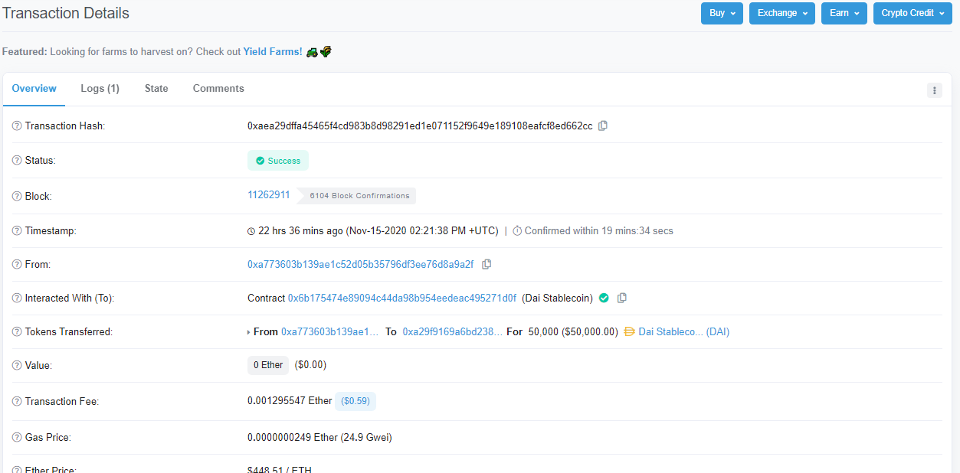Expand the Crypto Credit dropdown
Image resolution: width=960 pixels, height=473 pixels.
(912, 13)
